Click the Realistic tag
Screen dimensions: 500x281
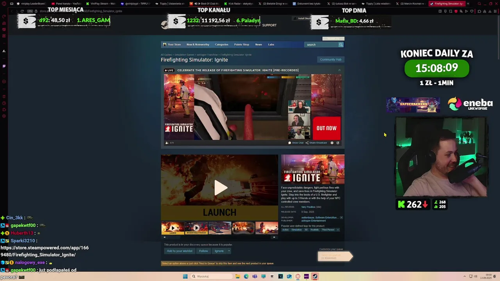click(315, 230)
